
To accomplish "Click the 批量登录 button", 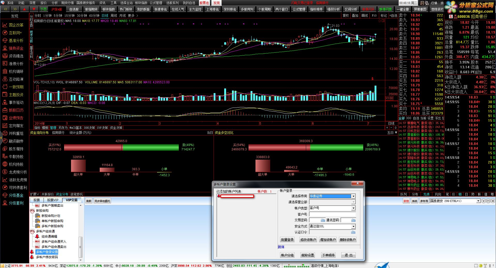I will 287,240.
